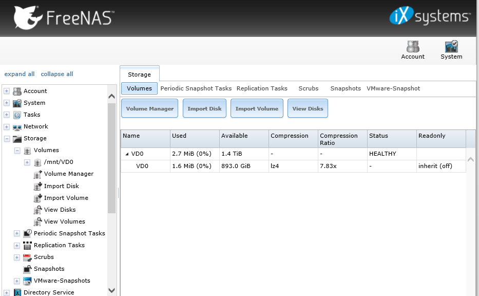Click the Scrubs calendar icon in tree

[27, 257]
